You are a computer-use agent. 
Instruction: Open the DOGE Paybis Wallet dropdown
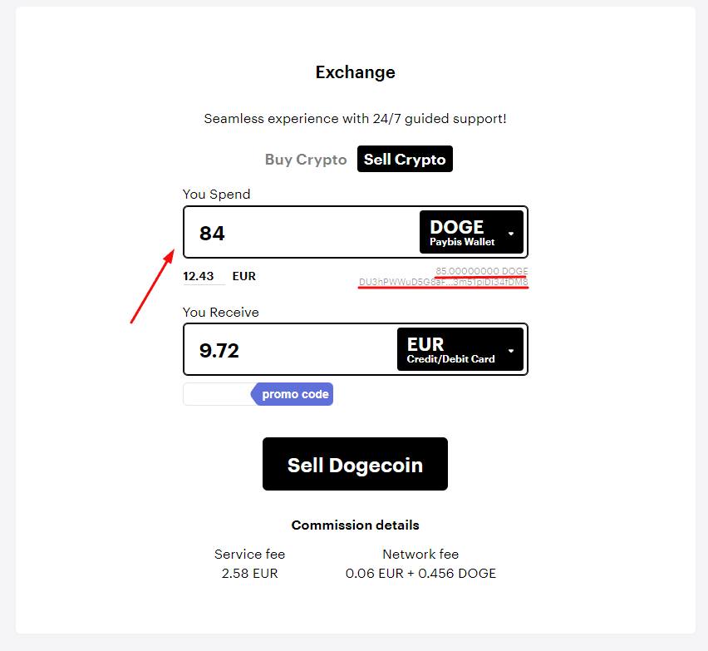(x=471, y=232)
